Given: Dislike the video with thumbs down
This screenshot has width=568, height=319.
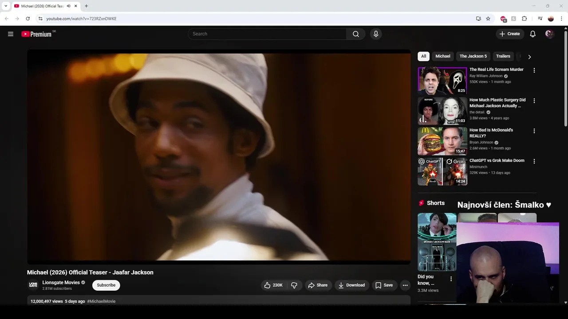Looking at the screenshot, I should (x=294, y=285).
